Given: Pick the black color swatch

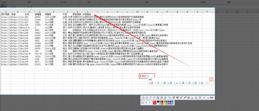Looking at the screenshot, I should pyautogui.click(x=158, y=102).
